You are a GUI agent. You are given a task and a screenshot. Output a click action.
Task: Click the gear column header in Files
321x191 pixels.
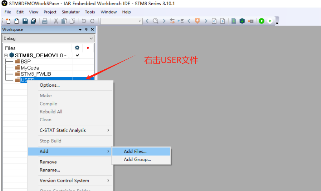point(77,48)
